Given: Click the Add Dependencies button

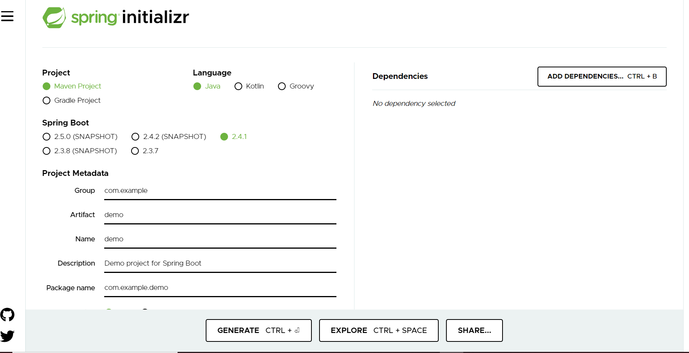Looking at the screenshot, I should click(x=602, y=77).
